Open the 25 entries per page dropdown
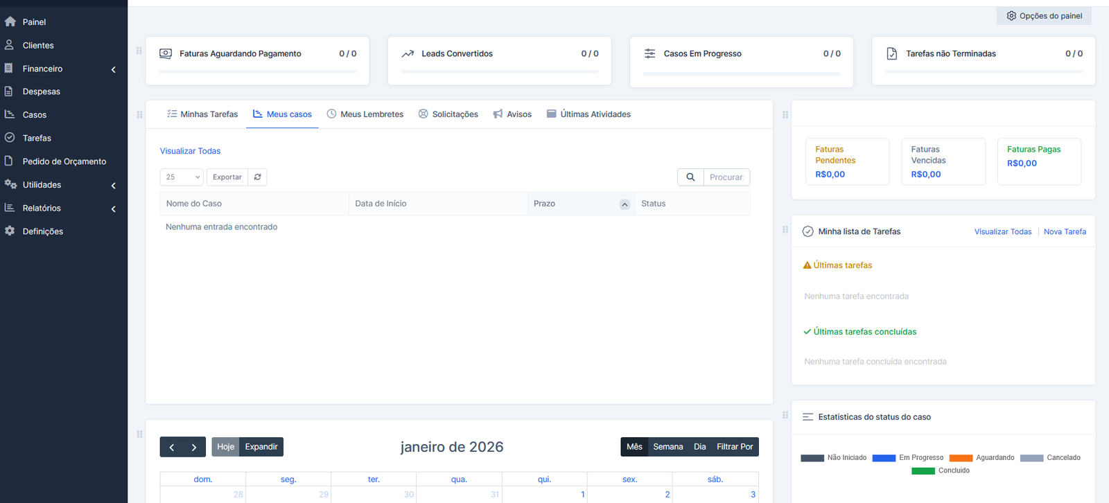The width and height of the screenshot is (1109, 503). point(182,177)
